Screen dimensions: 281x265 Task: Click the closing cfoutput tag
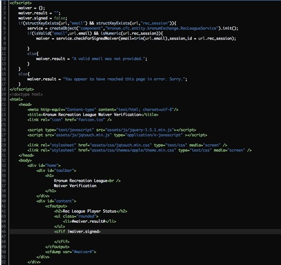point(57,247)
